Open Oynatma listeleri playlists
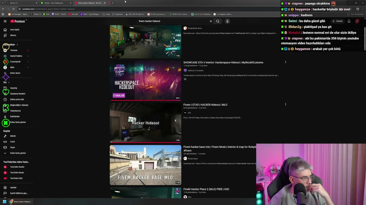 [16, 94]
